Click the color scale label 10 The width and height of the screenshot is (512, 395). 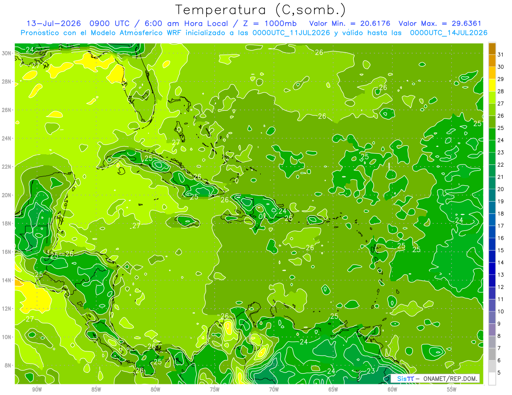(x=501, y=311)
